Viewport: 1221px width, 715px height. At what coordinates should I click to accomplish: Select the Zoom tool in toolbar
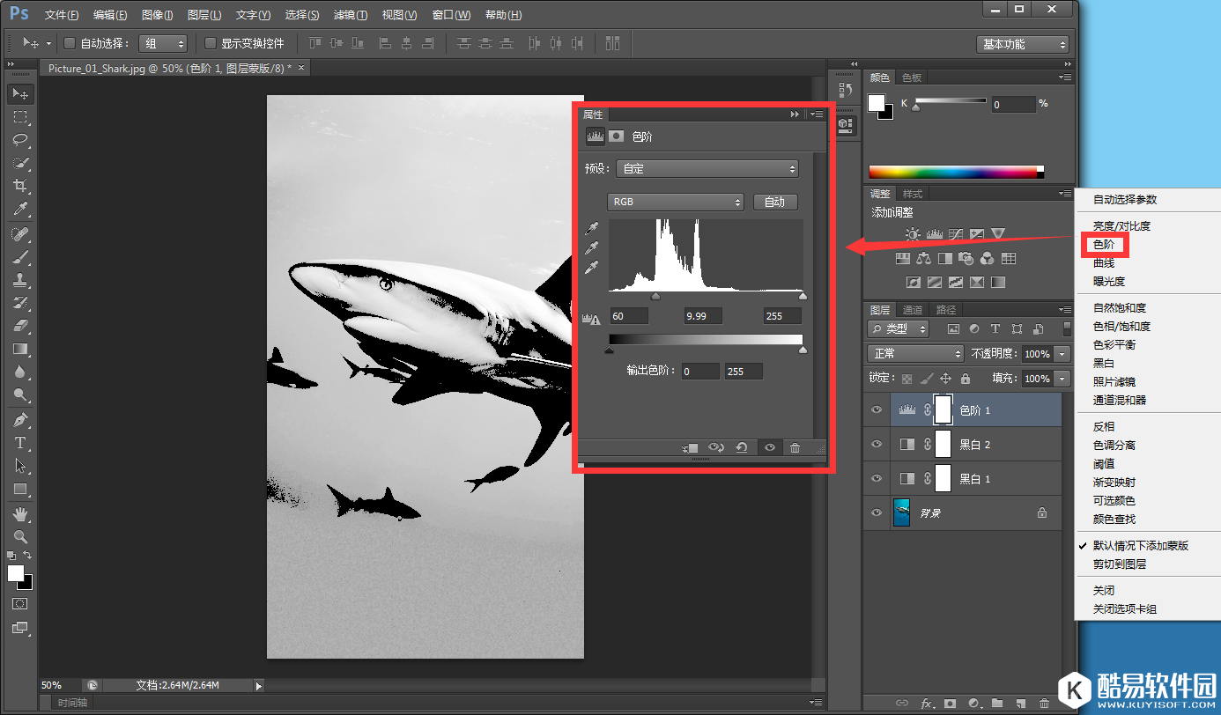[20, 536]
